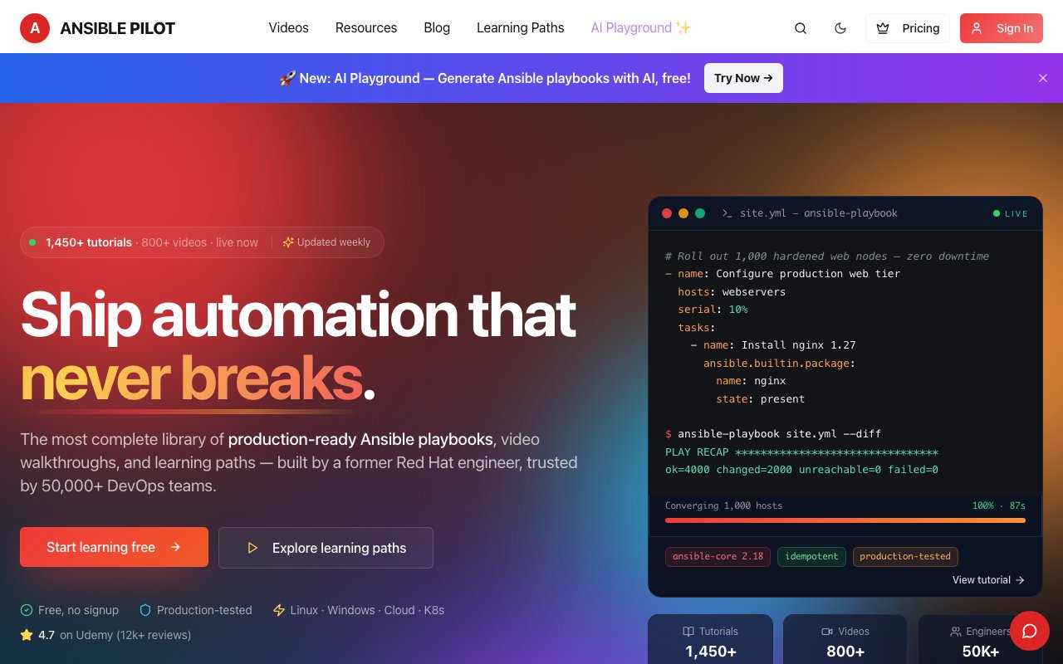Click the book icon on Tutorials card
The height and width of the screenshot is (664, 1063).
point(688,632)
